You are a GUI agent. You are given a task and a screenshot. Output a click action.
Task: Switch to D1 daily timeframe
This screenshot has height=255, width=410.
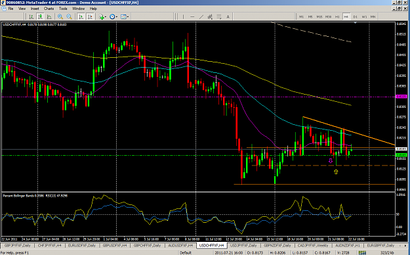pos(355,17)
